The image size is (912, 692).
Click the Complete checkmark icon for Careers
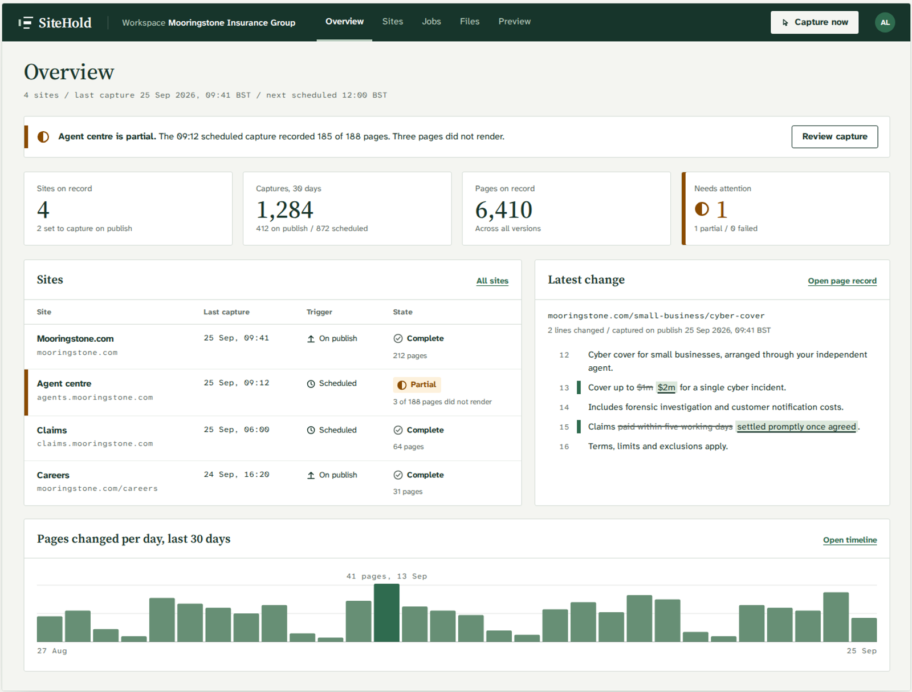(x=398, y=475)
